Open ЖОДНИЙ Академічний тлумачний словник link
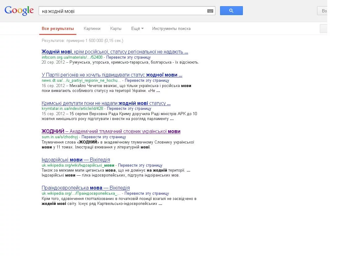This screenshot has height=258, width=356. (111, 131)
